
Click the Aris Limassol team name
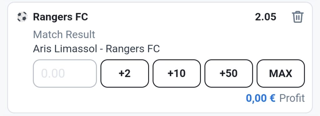coord(65,49)
